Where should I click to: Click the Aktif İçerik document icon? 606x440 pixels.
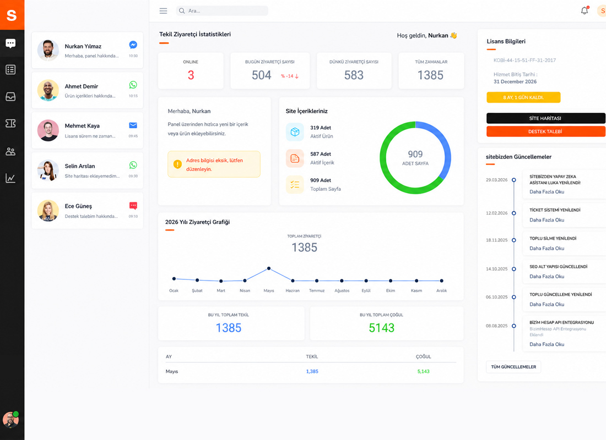(295, 158)
